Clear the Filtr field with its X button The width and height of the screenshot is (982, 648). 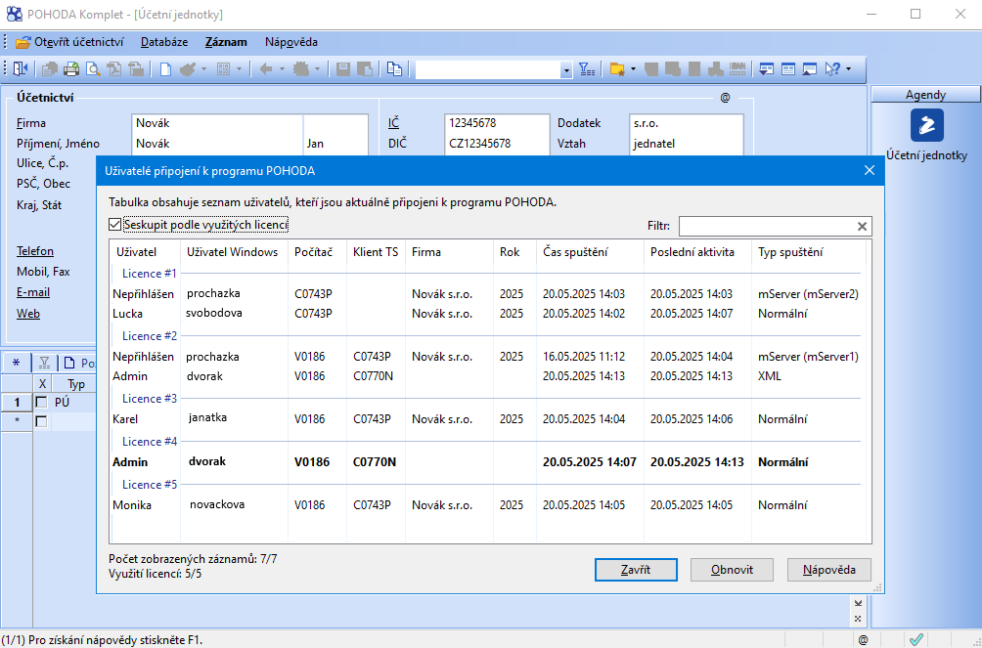pos(862,226)
